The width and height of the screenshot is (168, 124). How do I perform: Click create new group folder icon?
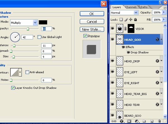click(144, 121)
